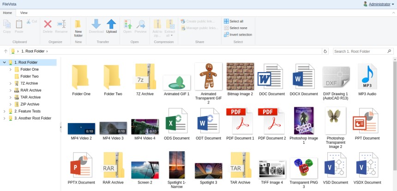
Task: Click the up-arrow navigate icon
Action: pyautogui.click(x=6, y=51)
